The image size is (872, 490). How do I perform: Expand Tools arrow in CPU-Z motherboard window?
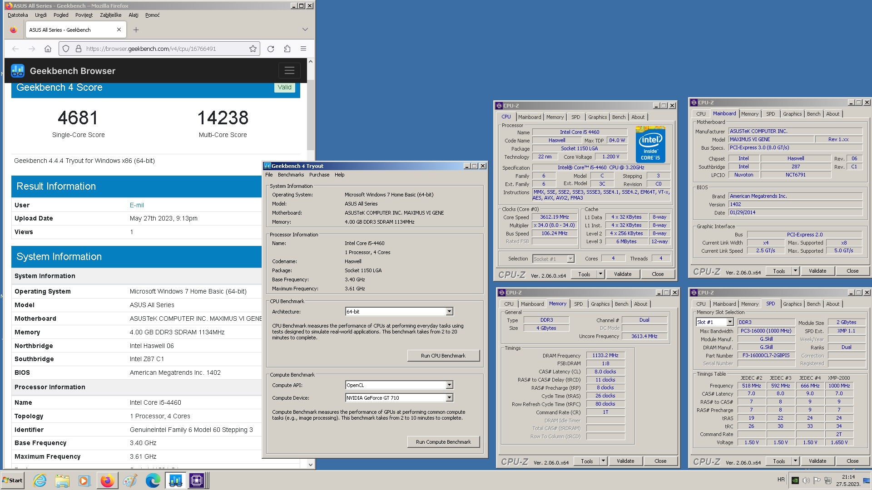pyautogui.click(x=795, y=271)
